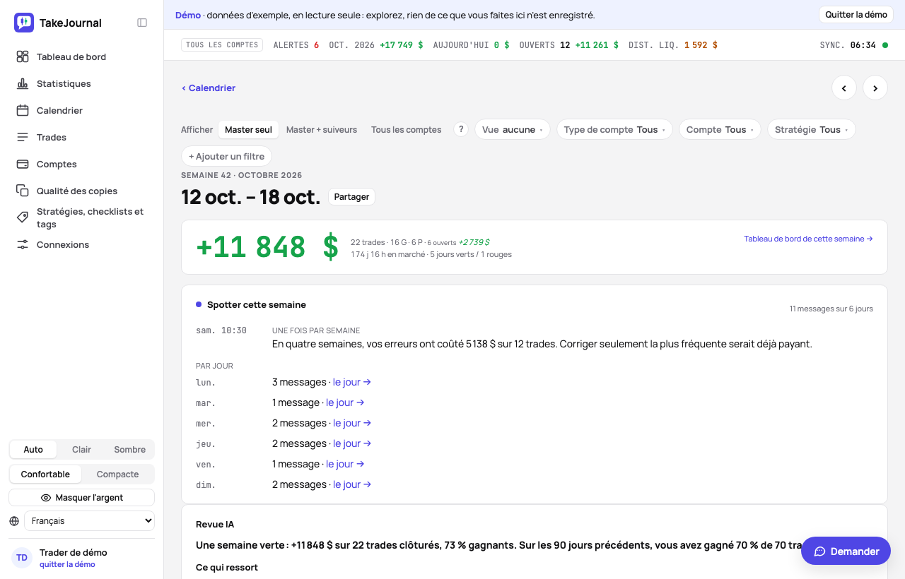Go to previous week arrow
This screenshot has width=905, height=579.
point(844,88)
